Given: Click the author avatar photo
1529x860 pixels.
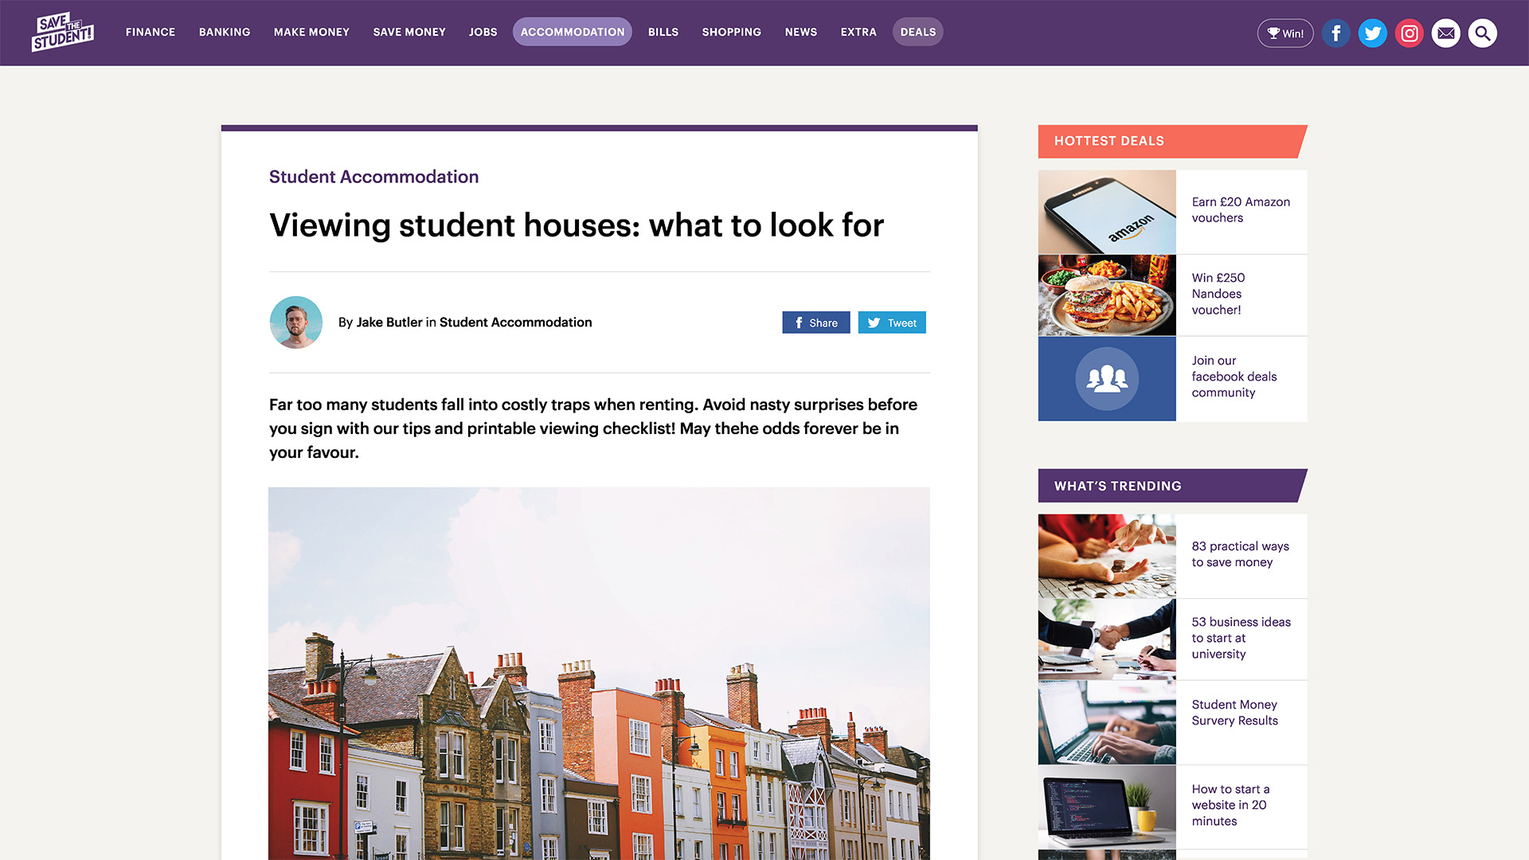Looking at the screenshot, I should click(295, 322).
